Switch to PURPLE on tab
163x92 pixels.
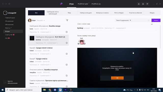[96, 4]
